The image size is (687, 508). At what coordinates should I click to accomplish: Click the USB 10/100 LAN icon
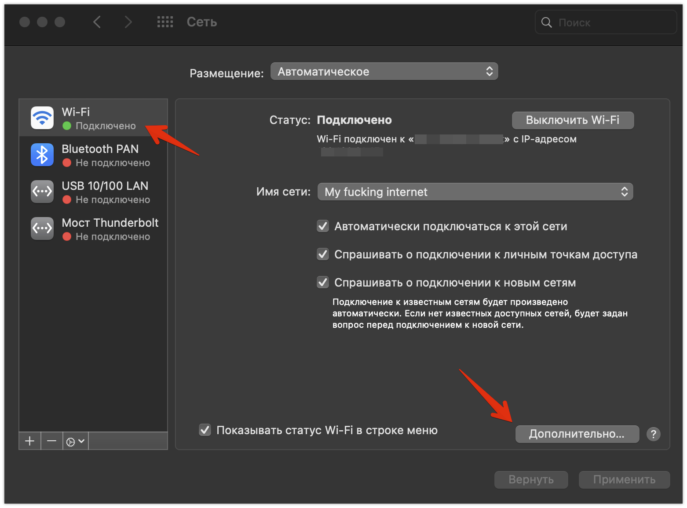[x=42, y=192]
